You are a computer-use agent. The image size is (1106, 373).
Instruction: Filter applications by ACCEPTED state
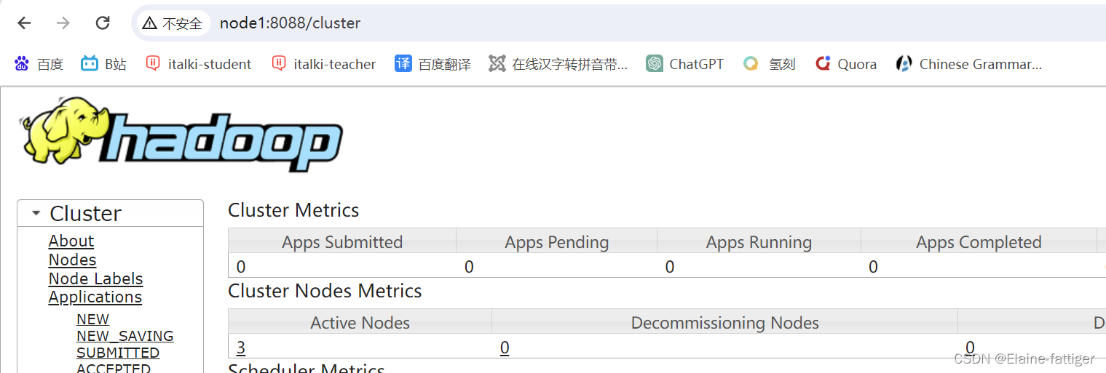pos(114,368)
